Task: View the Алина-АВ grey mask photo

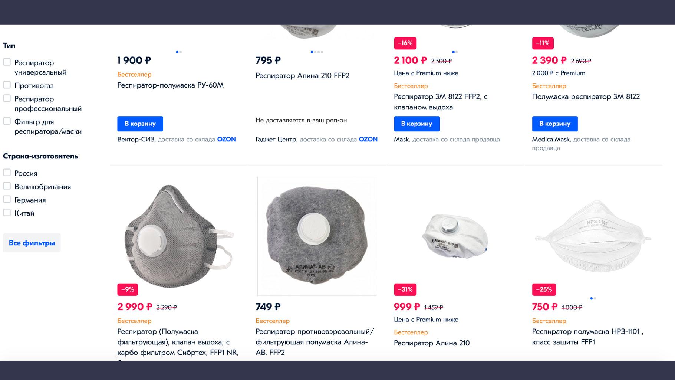Action: pyautogui.click(x=317, y=236)
